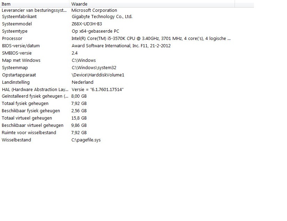287x221 pixels.
Task: Select the "Processor" row label
Action: (x=12, y=39)
